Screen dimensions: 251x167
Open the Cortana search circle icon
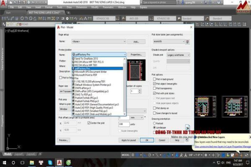13,162
